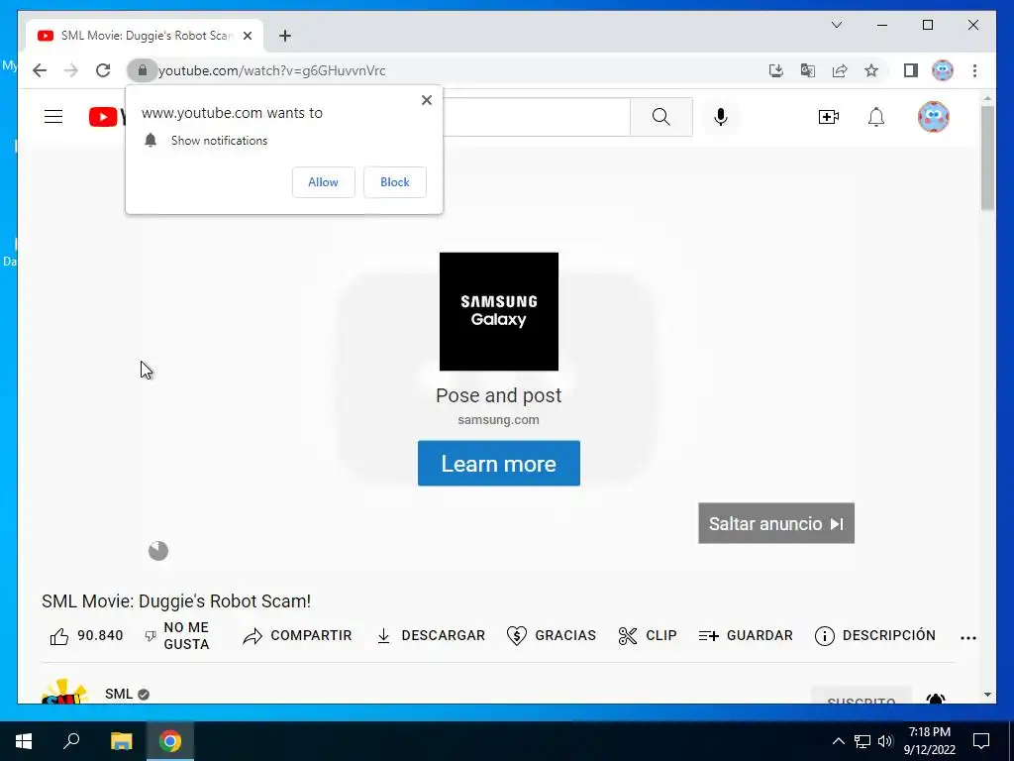This screenshot has height=761, width=1014.
Task: Click the Samsung Galaxy ad thumbnail
Action: (499, 311)
